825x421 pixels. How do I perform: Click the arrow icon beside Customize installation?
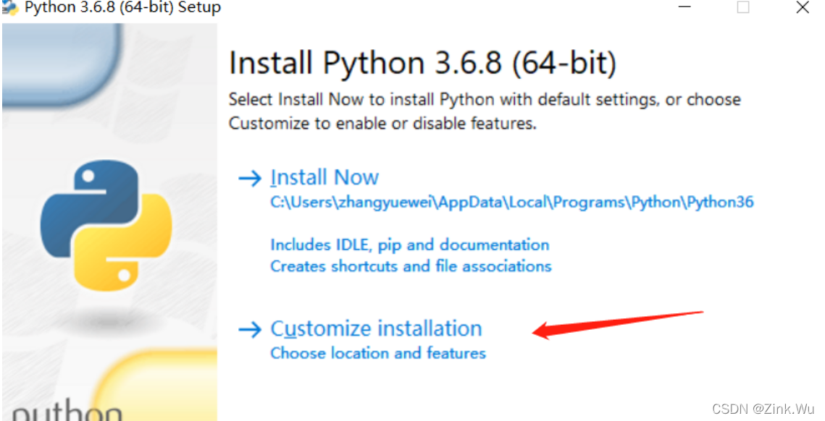[x=250, y=330]
